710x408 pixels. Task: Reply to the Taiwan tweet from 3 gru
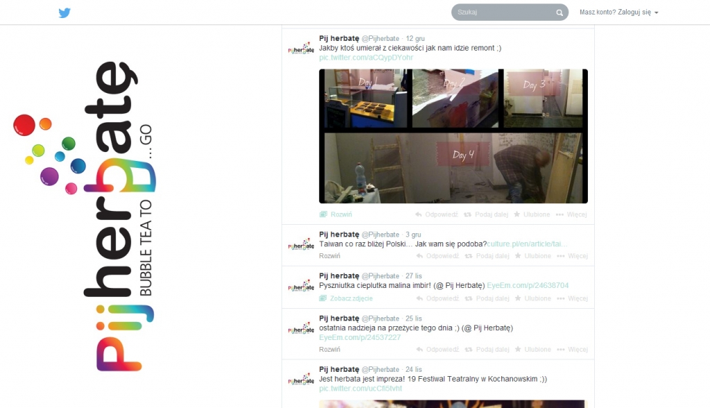437,256
